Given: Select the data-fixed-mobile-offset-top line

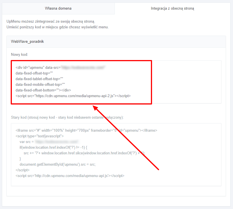Looking at the screenshot, I should [x=40, y=85].
